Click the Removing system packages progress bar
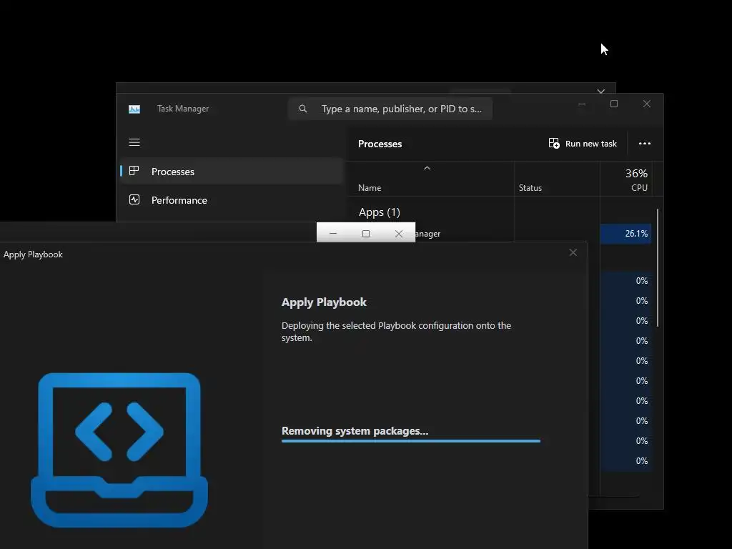 click(411, 440)
